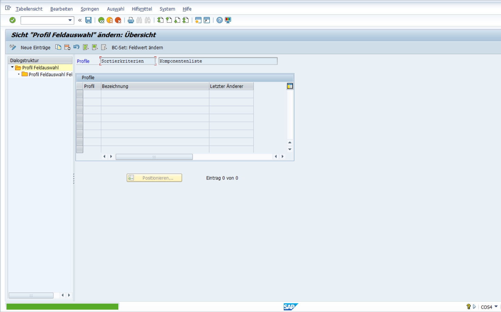Click the green status bar progress area
Screen dimensions: 501x312
pos(62,307)
